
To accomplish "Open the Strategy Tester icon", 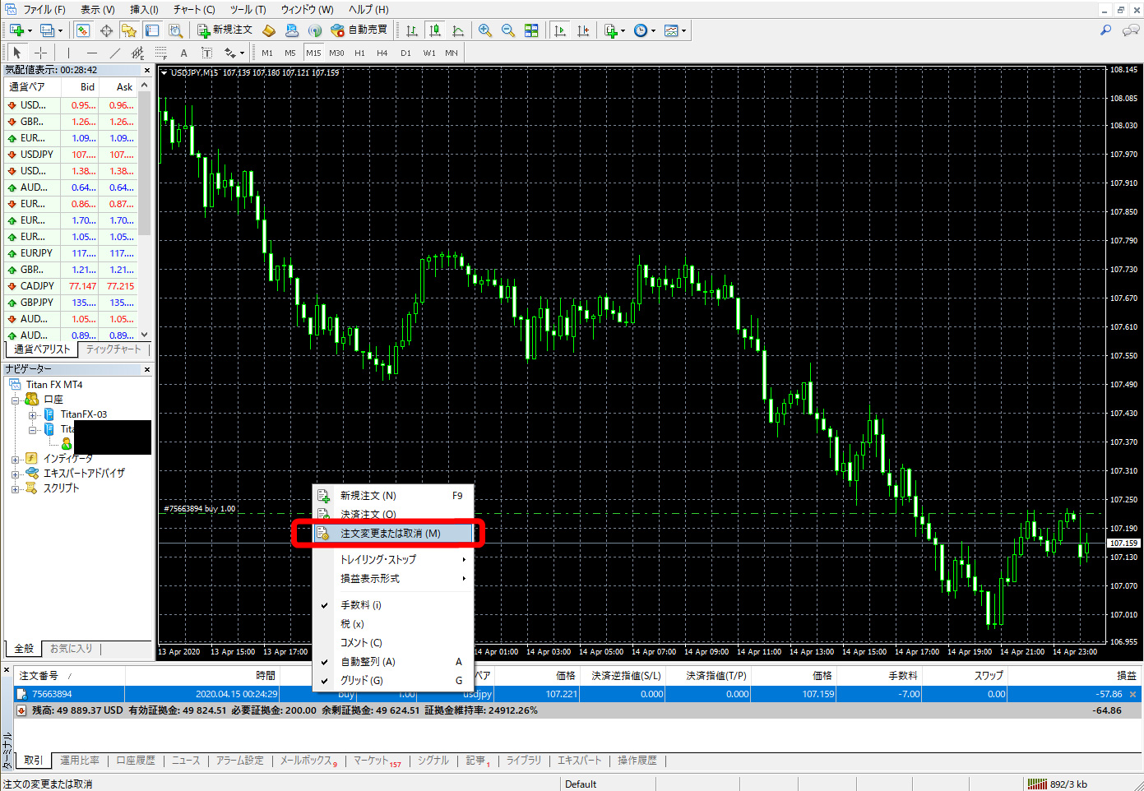I will [x=175, y=30].
